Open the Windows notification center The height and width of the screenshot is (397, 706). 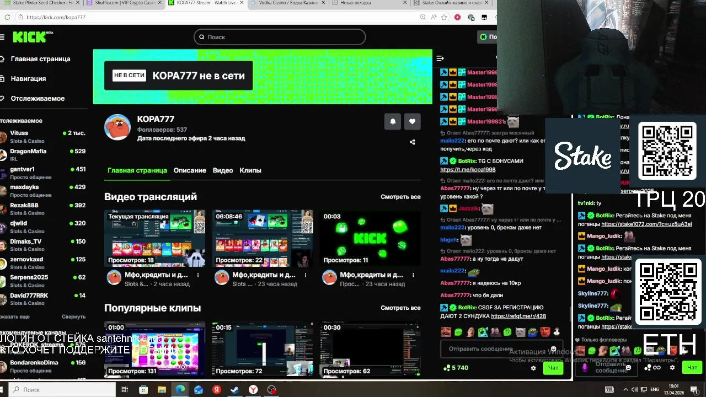click(x=694, y=390)
